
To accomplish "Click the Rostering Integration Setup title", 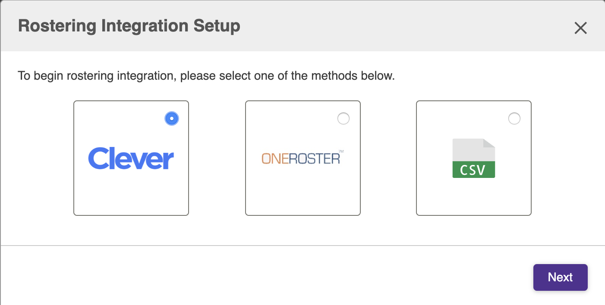I will pos(129,26).
